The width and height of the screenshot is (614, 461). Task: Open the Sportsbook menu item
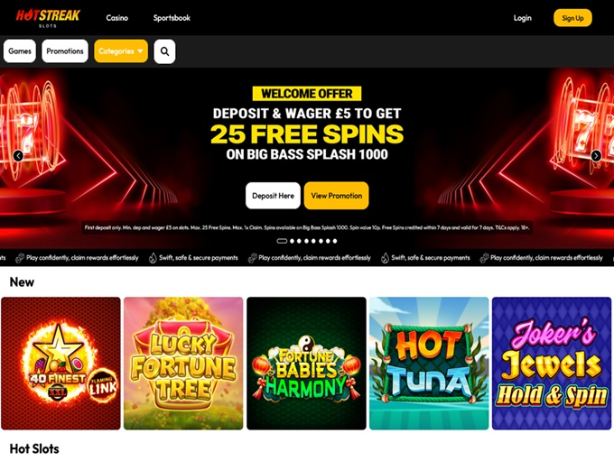pos(172,18)
